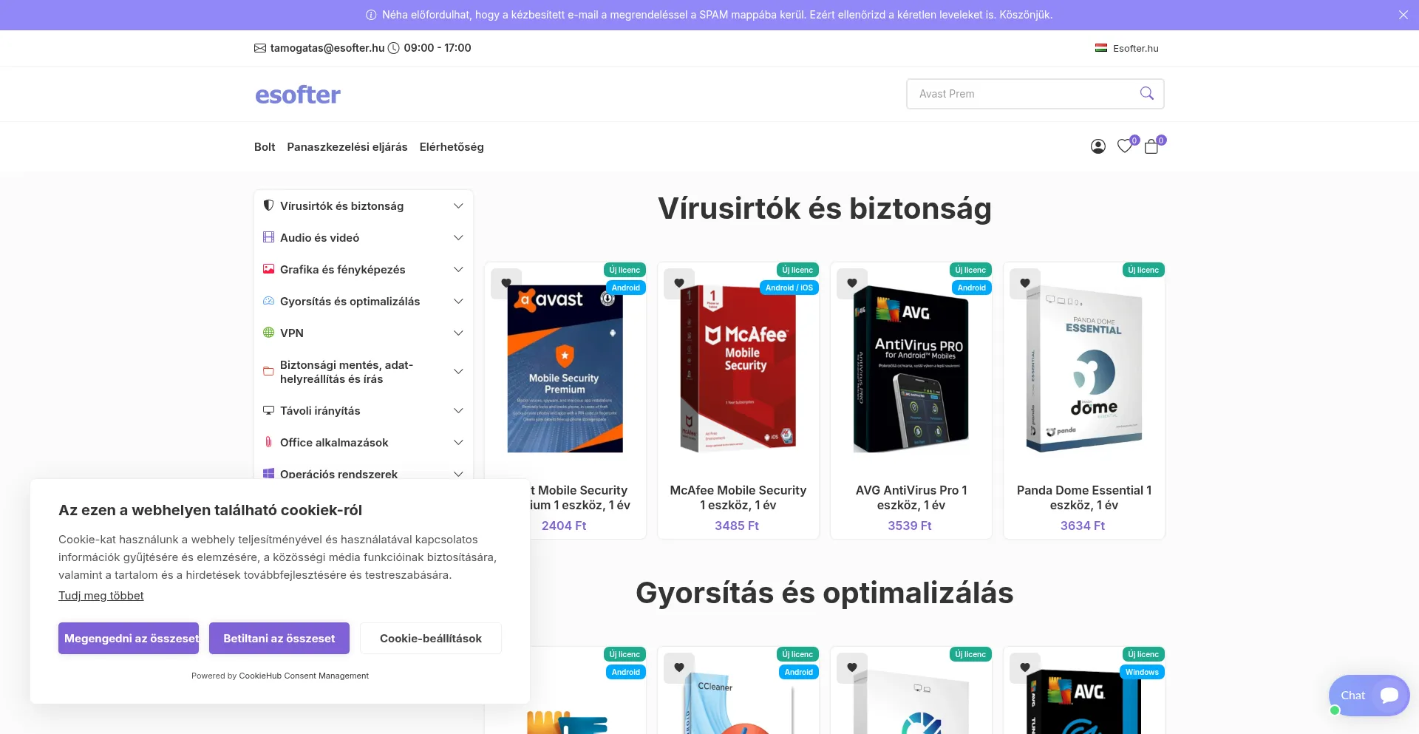Click the picture icon for Grafika
This screenshot has width=1419, height=734.
[268, 269]
